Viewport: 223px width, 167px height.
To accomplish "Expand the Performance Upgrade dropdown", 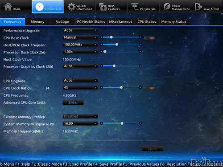I will (80, 30).
